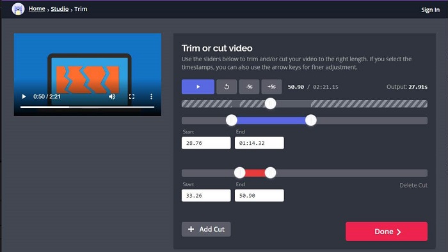Go to Home breadcrumb link
The width and height of the screenshot is (448, 252).
(x=37, y=9)
